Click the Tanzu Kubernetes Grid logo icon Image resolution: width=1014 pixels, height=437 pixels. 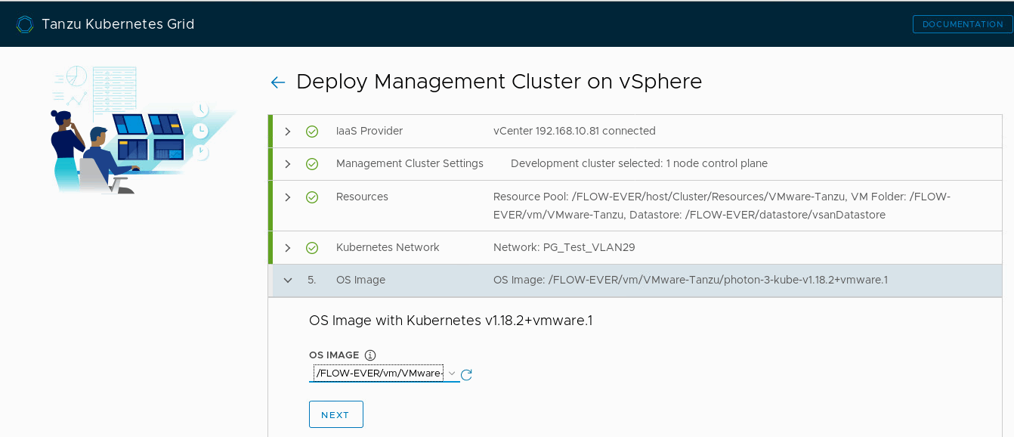point(25,24)
